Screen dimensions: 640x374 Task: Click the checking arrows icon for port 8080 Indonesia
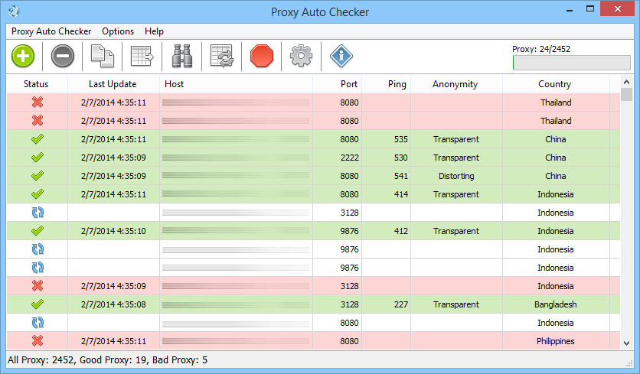click(x=38, y=323)
